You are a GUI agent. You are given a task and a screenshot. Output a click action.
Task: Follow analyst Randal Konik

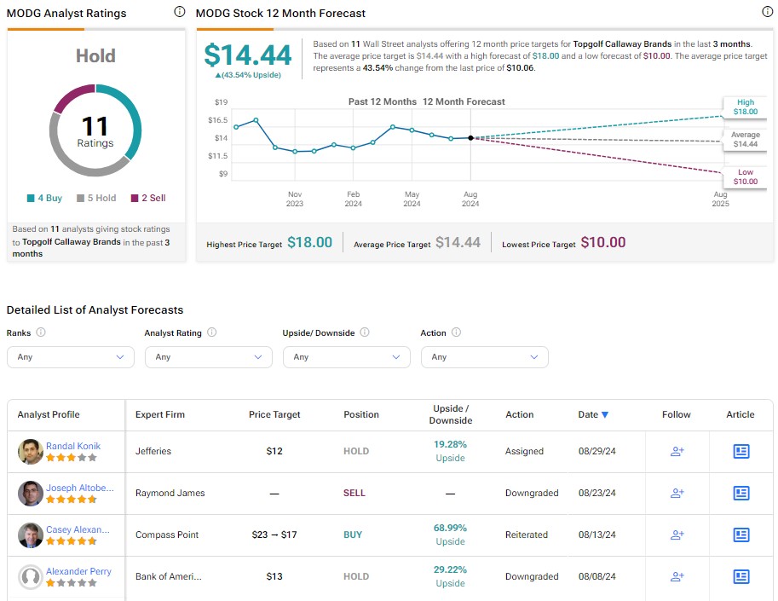coord(677,451)
